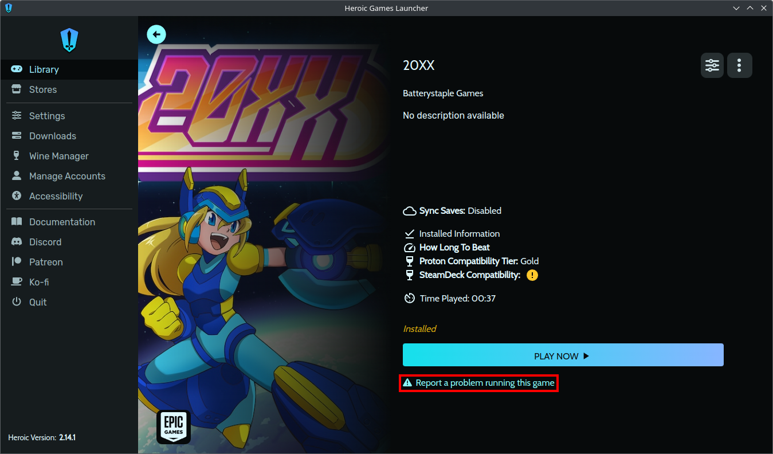Open the Documentation link in sidebar
Screen dimensions: 773x454
tap(69, 222)
